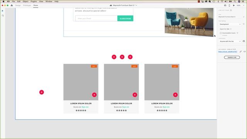Click the email input field on artboard
The height and width of the screenshot is (139, 247).
point(96,19)
